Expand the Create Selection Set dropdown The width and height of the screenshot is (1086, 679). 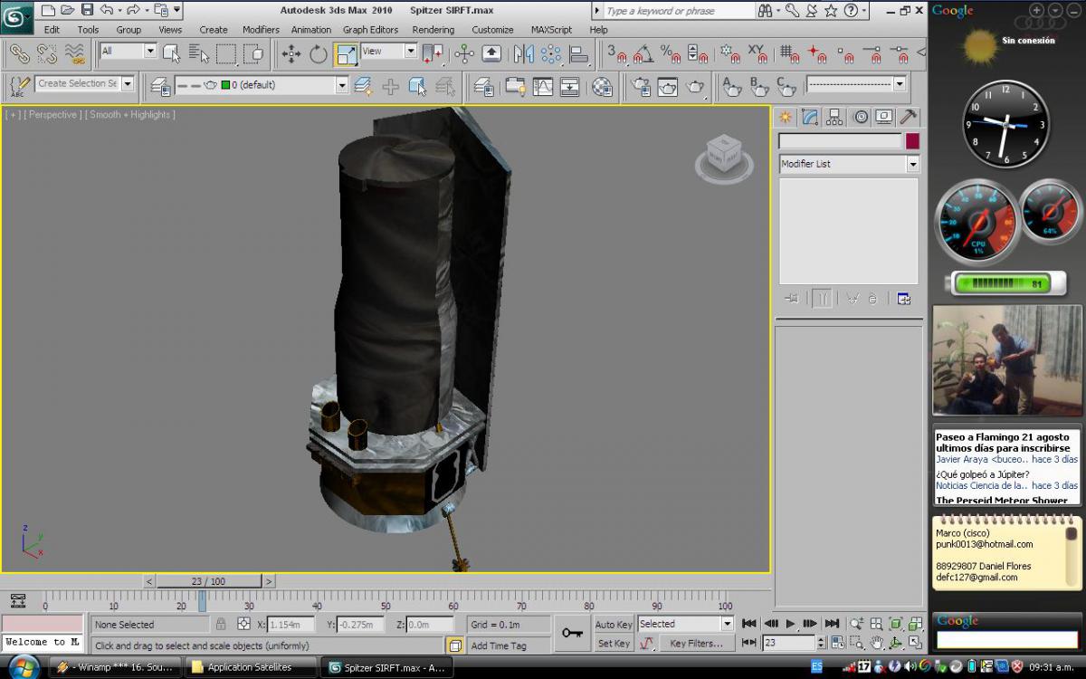click(127, 83)
